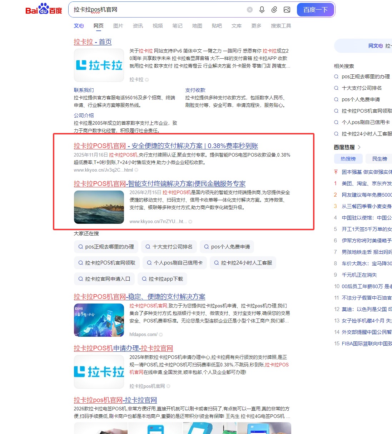Click the paperclip attachment icon in search bar
Screen dimensions: 392x434
274,10
